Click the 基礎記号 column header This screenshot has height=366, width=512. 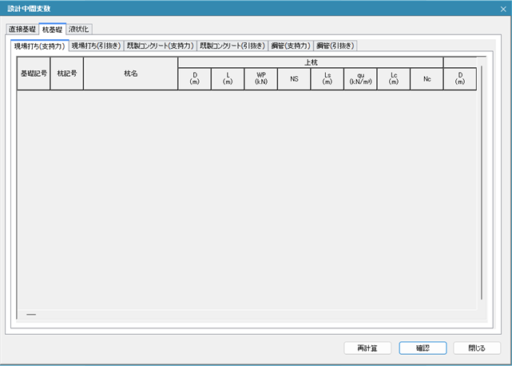(x=33, y=73)
